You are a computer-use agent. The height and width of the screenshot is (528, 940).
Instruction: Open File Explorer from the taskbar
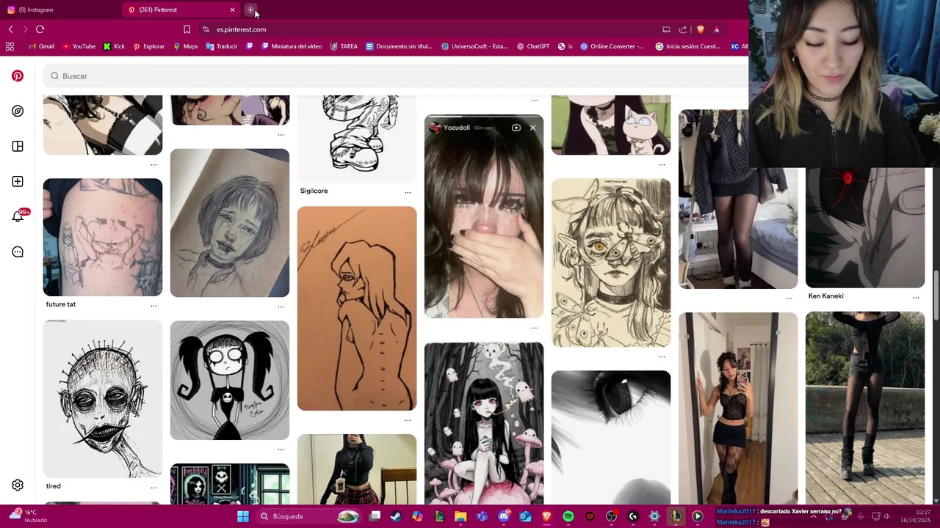460,516
